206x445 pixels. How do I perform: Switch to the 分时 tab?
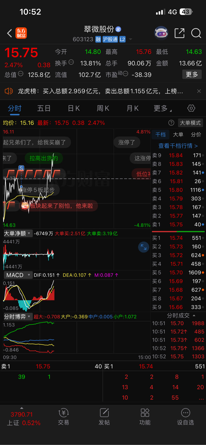[14, 108]
